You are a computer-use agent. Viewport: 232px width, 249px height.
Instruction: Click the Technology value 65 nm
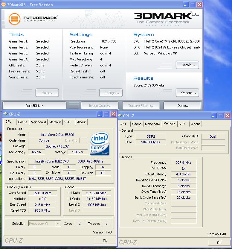coord(36,152)
